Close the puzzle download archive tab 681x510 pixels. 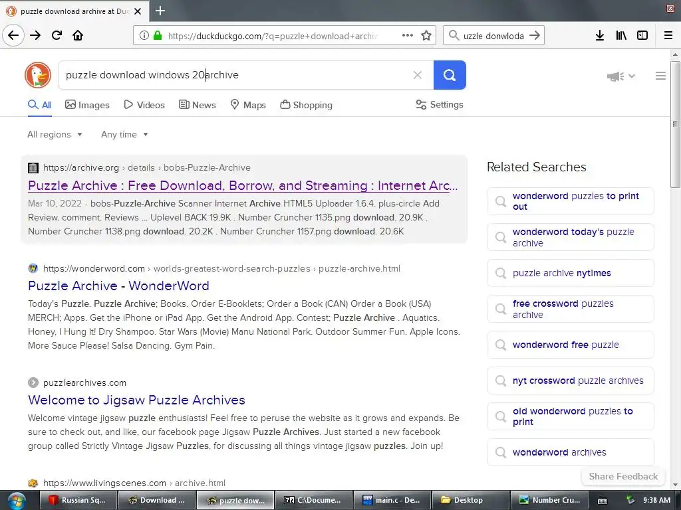(x=138, y=11)
